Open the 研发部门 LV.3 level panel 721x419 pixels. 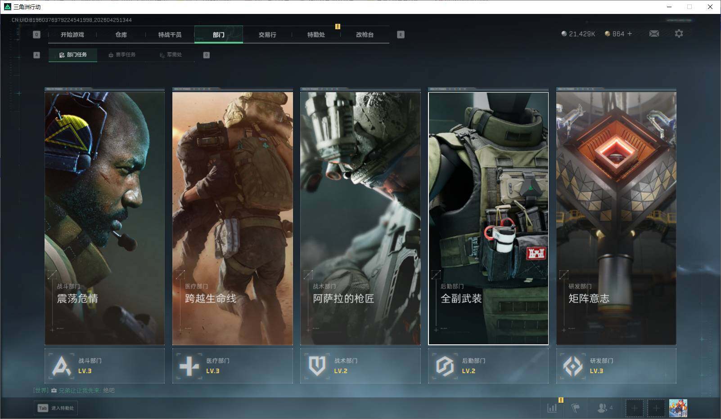(x=616, y=366)
